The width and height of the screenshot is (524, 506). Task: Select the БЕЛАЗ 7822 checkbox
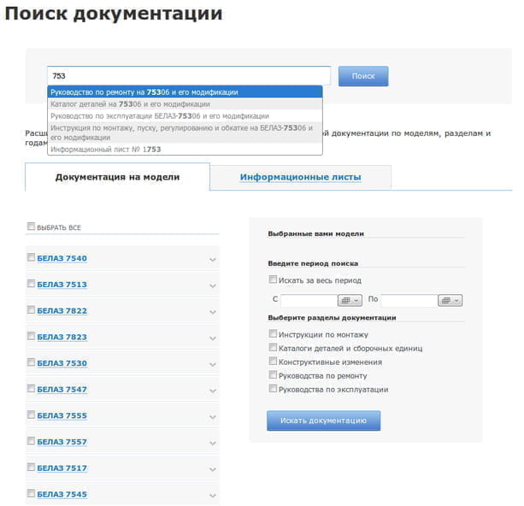click(x=31, y=309)
